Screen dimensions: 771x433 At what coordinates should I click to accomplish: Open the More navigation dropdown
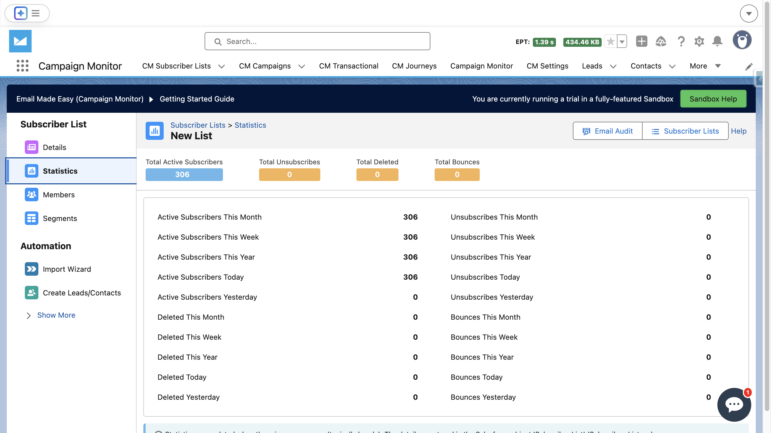coord(705,66)
